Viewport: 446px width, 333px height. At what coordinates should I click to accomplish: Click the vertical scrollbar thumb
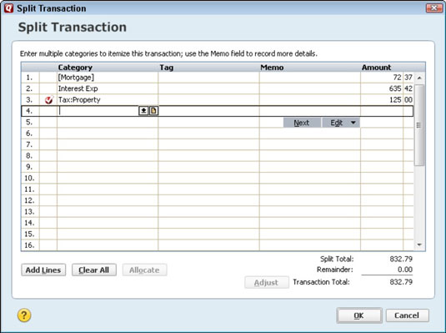tap(419, 124)
